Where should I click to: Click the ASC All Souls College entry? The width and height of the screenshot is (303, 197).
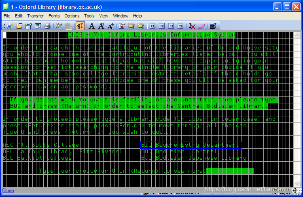click(x=41, y=145)
